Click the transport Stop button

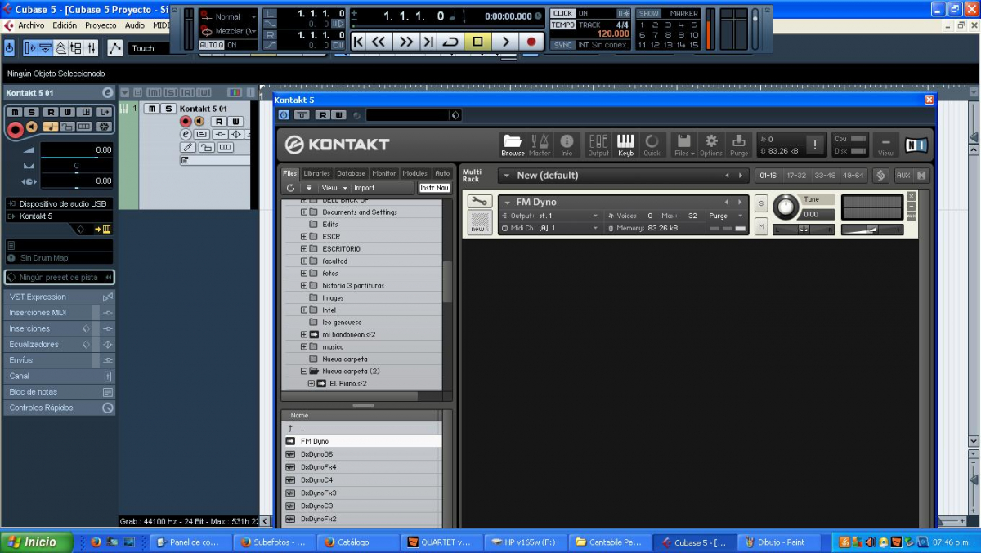[478, 42]
